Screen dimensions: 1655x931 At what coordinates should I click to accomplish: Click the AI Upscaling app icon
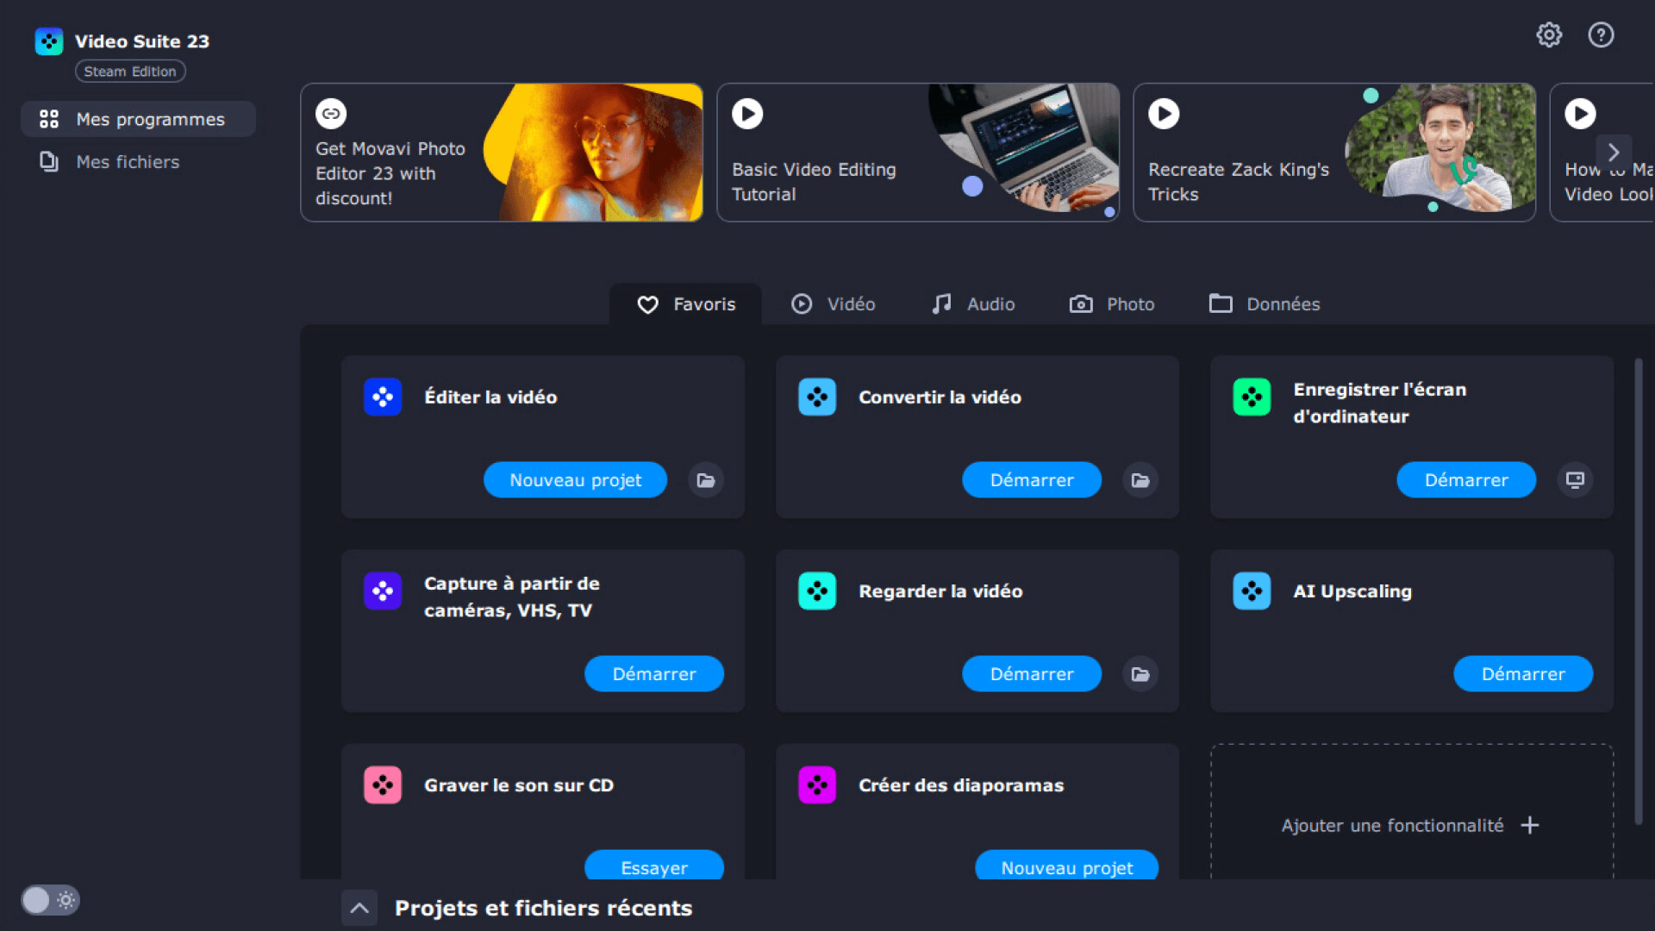pyautogui.click(x=1252, y=590)
